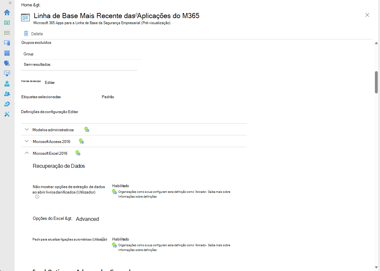Screen dimensions: 380x271
Task: Click insight lightbulb beside Microsoft Access 2016
Action: (x=81, y=141)
